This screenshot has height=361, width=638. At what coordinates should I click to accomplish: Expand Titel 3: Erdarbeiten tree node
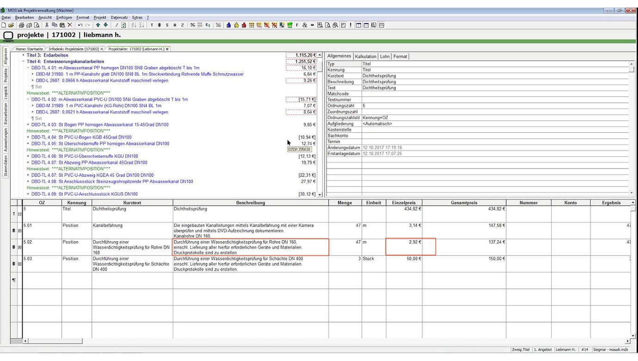point(24,55)
